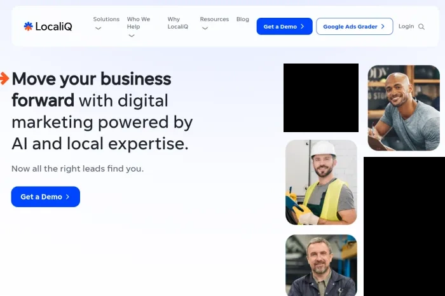Click the 'Move your business forward' headline

(92, 90)
